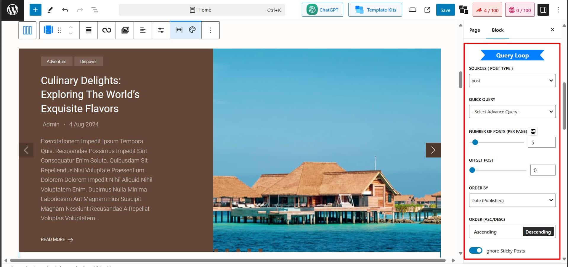Adjust the Number of Posts slider
Screen dimensions: 568x267
point(496,142)
